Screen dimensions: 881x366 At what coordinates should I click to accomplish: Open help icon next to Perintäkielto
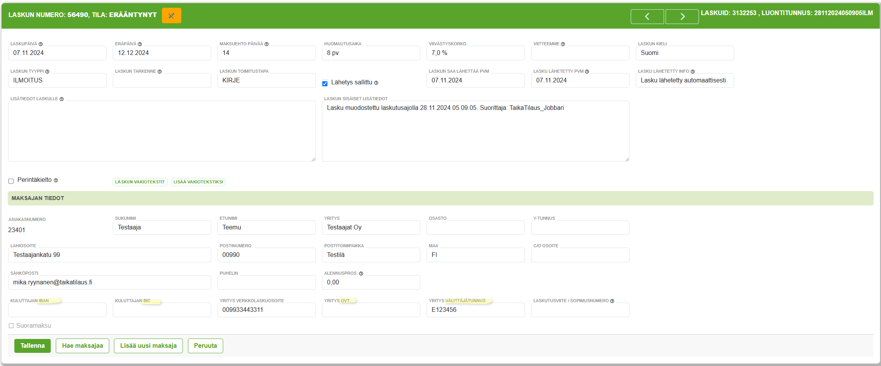pyautogui.click(x=56, y=180)
